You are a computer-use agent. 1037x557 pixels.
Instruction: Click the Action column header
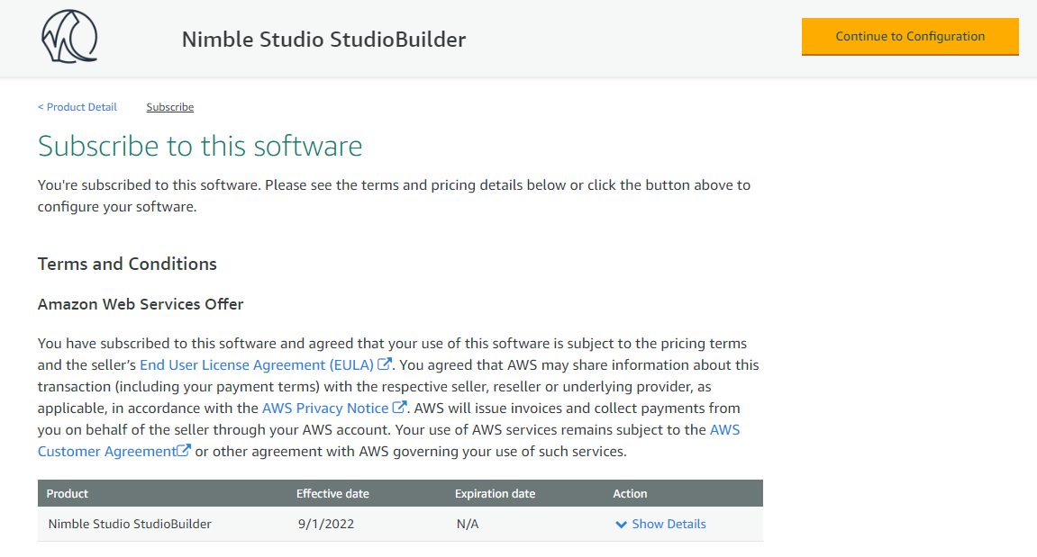pyautogui.click(x=631, y=494)
